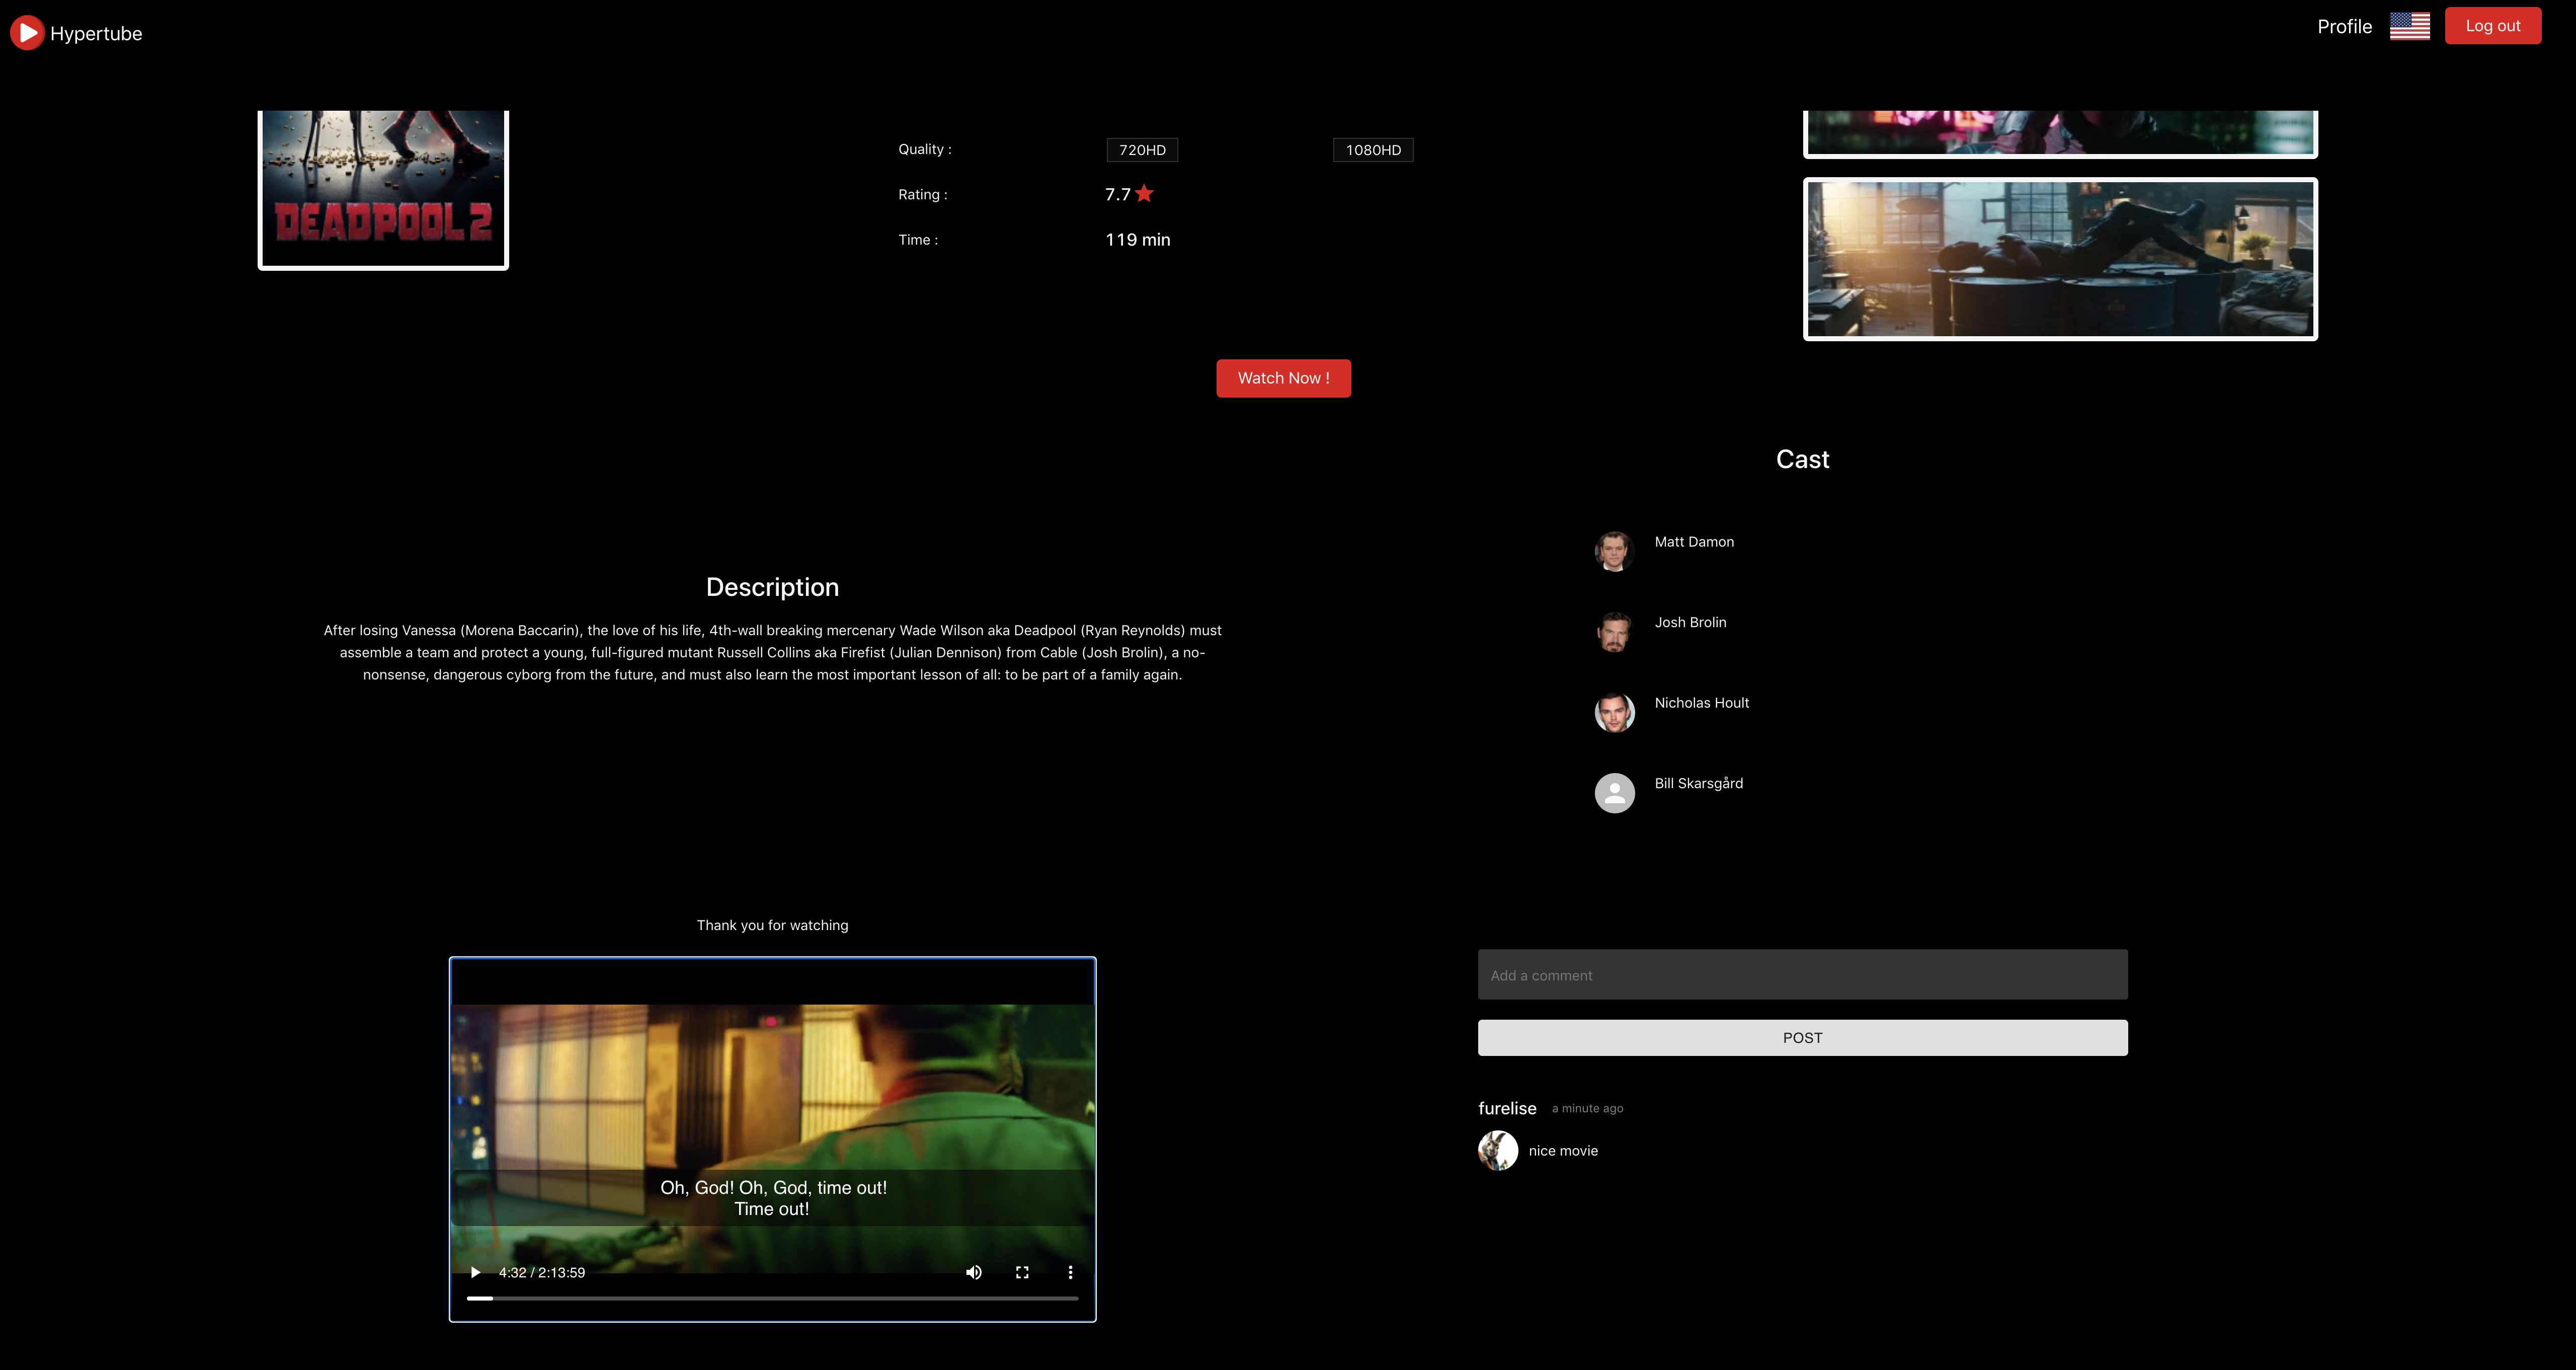Viewport: 2576px width, 1370px height.
Task: Open language selector via US flag
Action: [2409, 26]
